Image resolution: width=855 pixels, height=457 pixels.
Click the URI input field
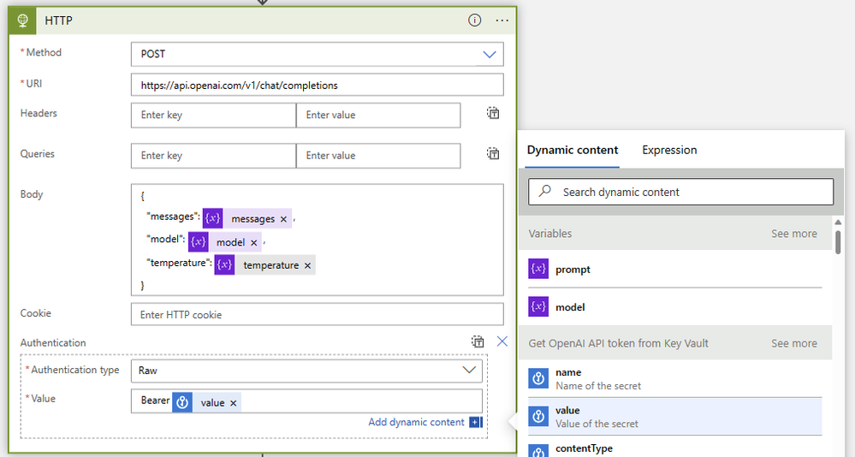pyautogui.click(x=317, y=85)
